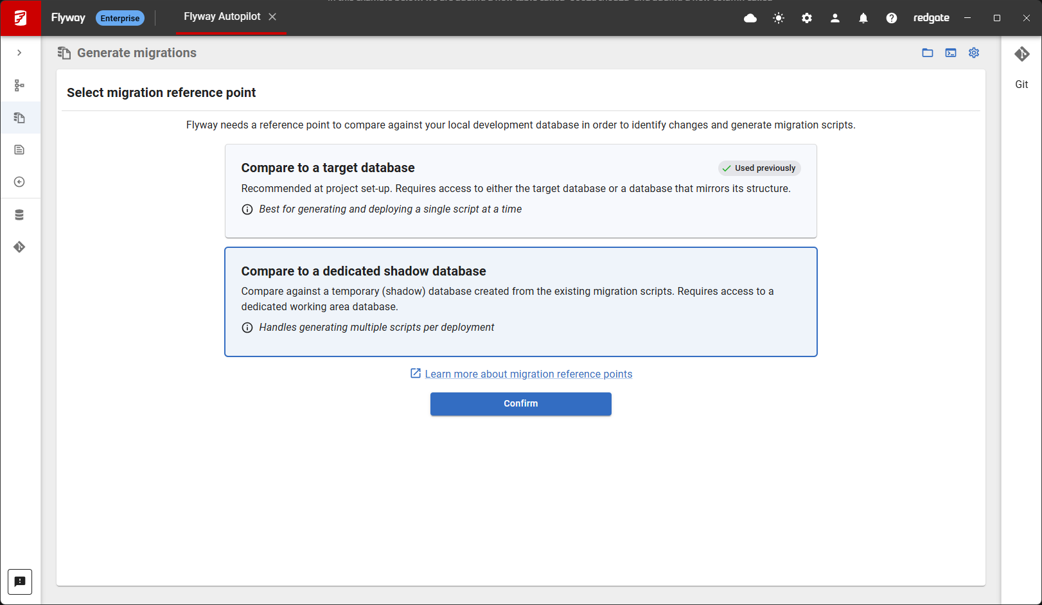Open the user account icon
1042x605 pixels.
(x=835, y=18)
